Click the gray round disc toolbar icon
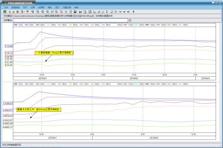The width and height of the screenshot is (223, 148). [116, 12]
